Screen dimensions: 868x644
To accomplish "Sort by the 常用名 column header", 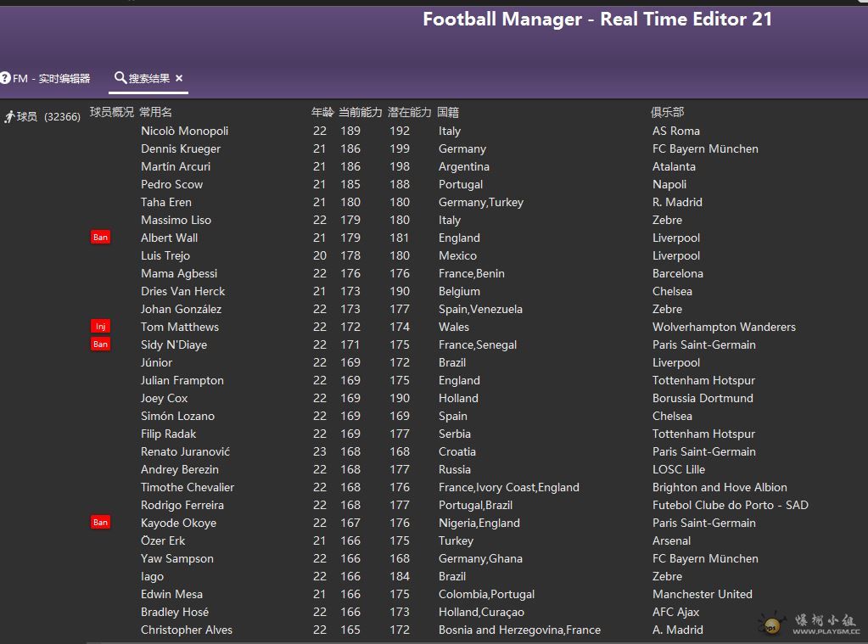I will click(x=155, y=112).
